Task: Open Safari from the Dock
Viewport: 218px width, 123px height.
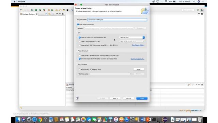Action: click(x=34, y=120)
